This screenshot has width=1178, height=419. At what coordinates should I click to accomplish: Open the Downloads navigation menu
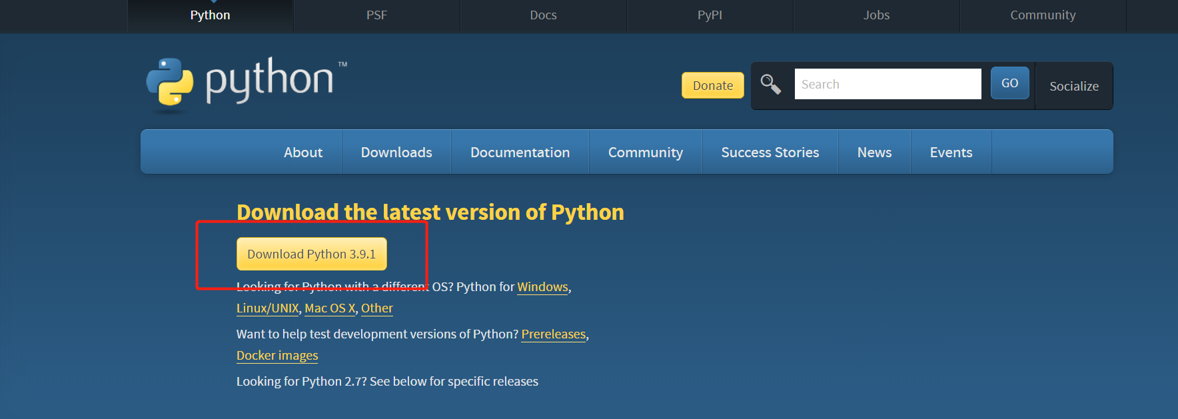tap(396, 152)
